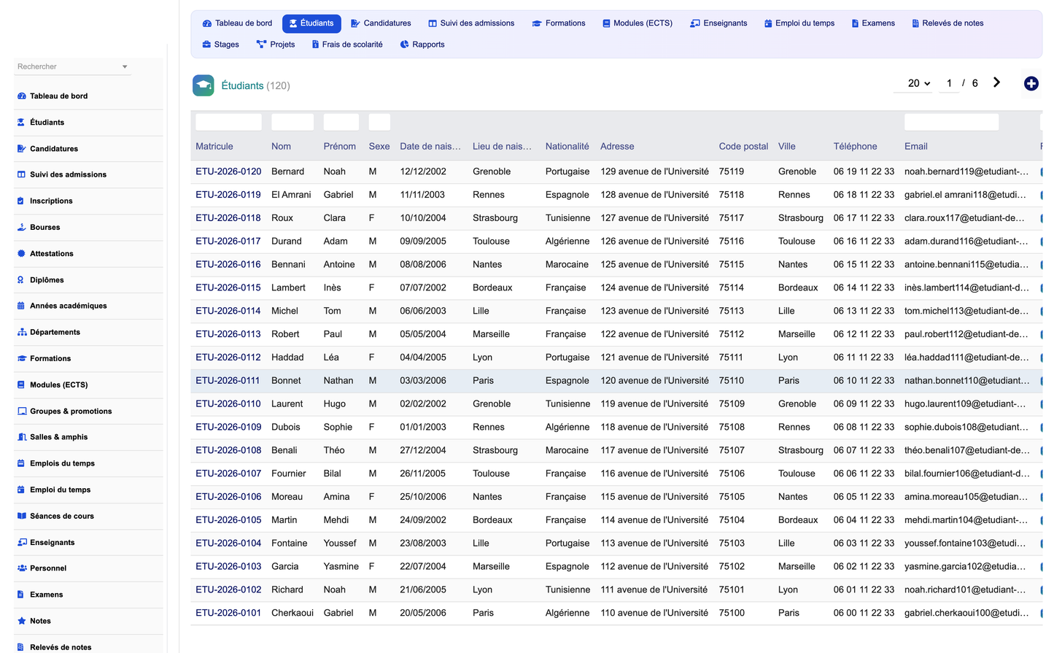Click the Enseignants sidebar icon

coord(21,542)
